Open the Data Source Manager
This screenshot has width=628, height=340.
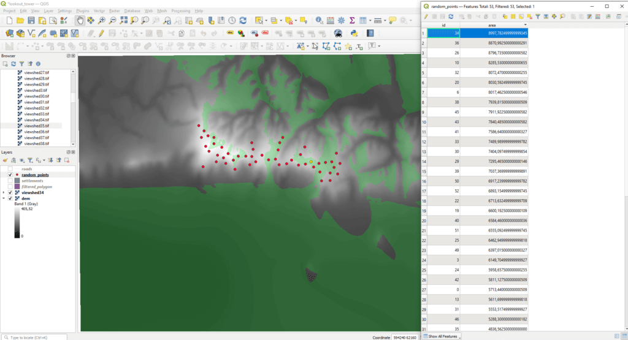point(10,33)
